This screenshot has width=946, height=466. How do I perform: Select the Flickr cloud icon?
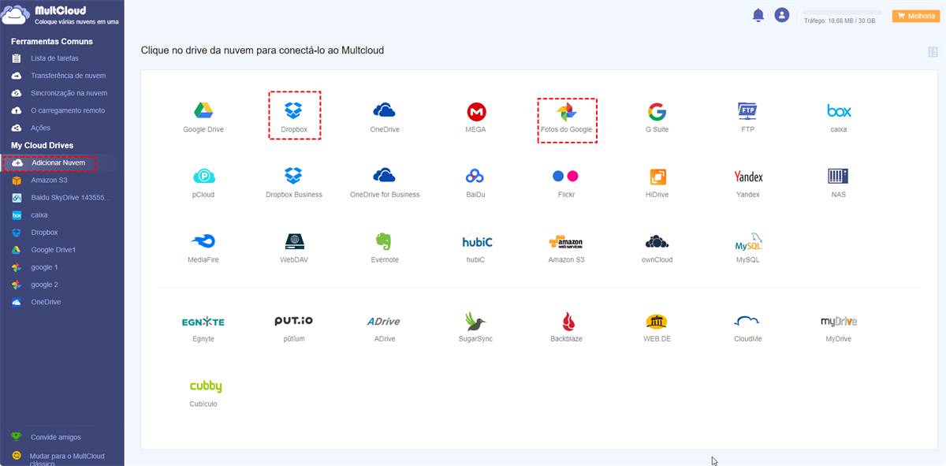coord(565,177)
